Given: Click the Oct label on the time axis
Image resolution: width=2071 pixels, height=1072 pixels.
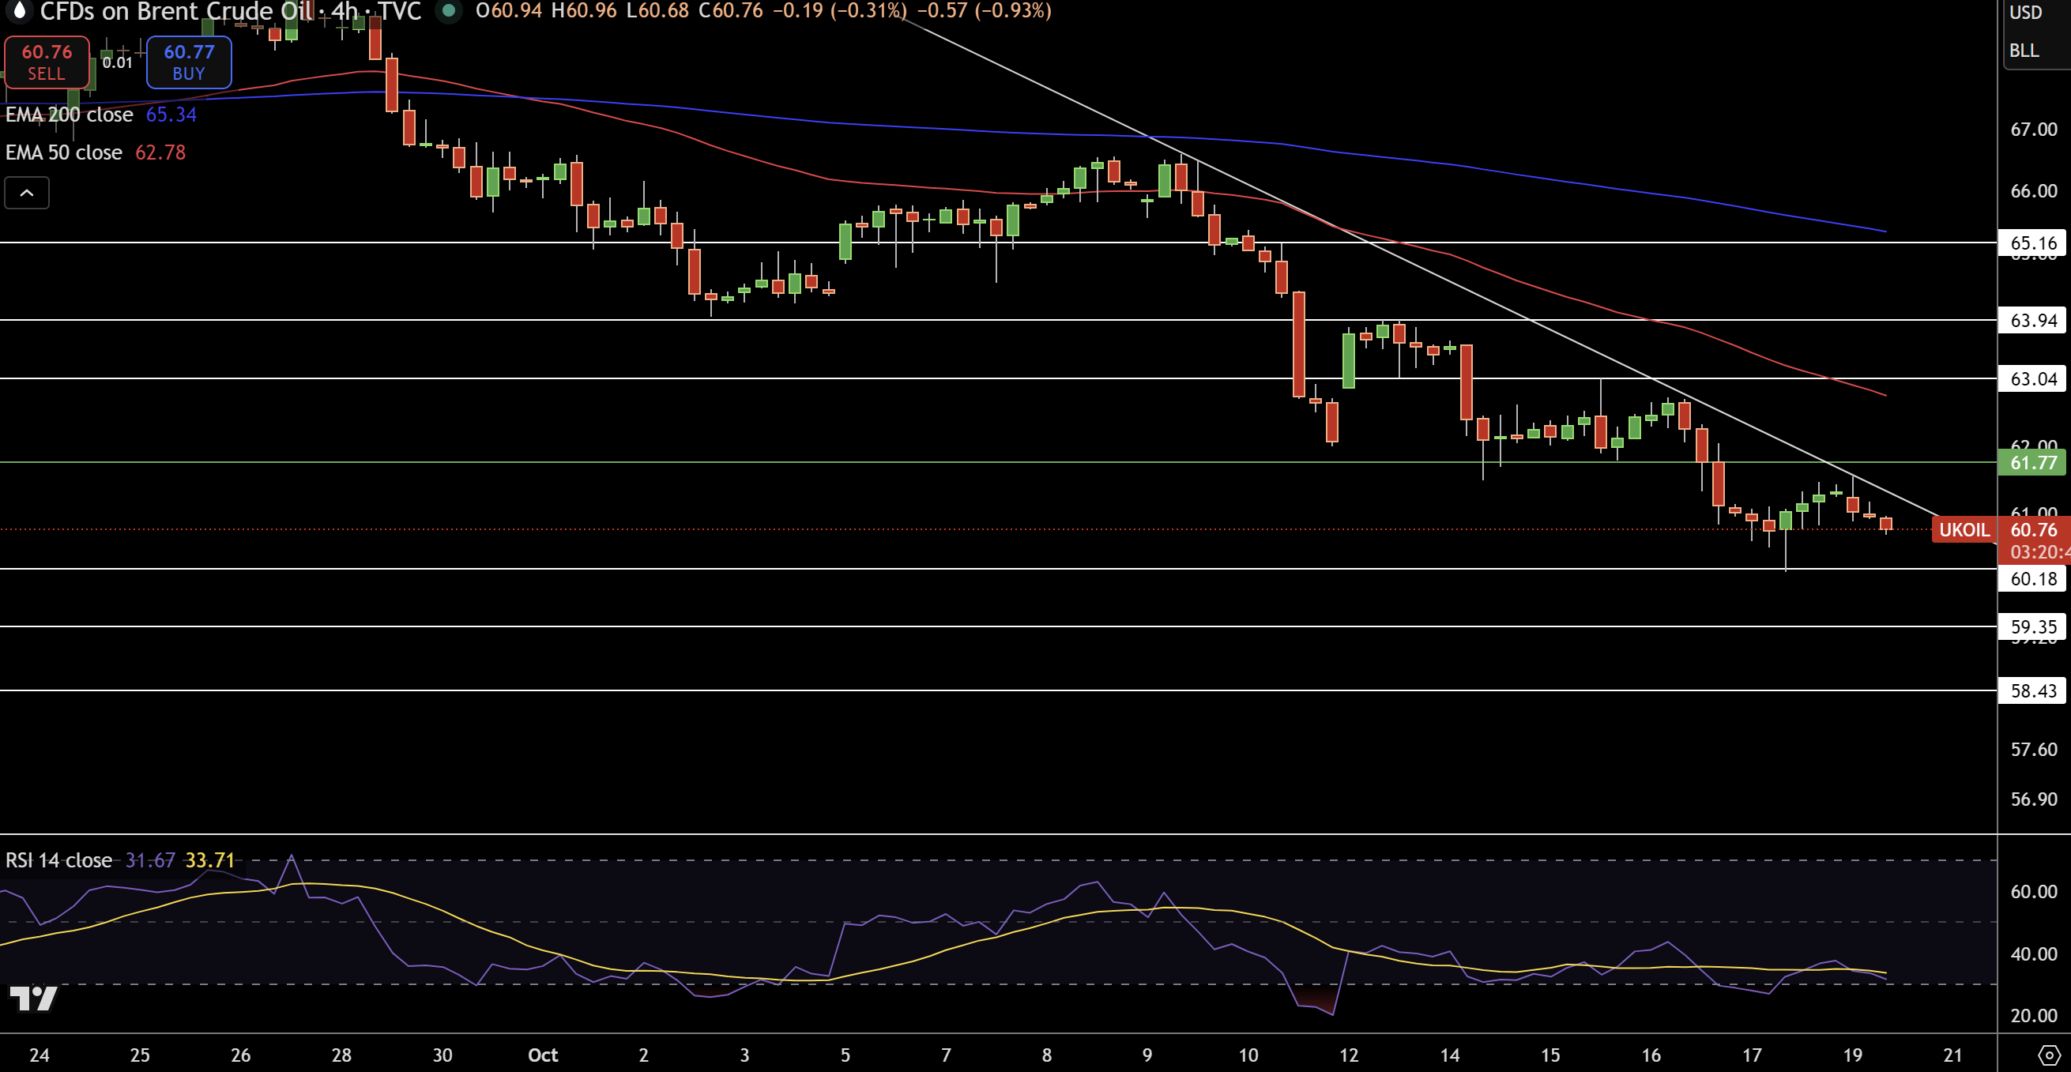Looking at the screenshot, I should point(543,1055).
